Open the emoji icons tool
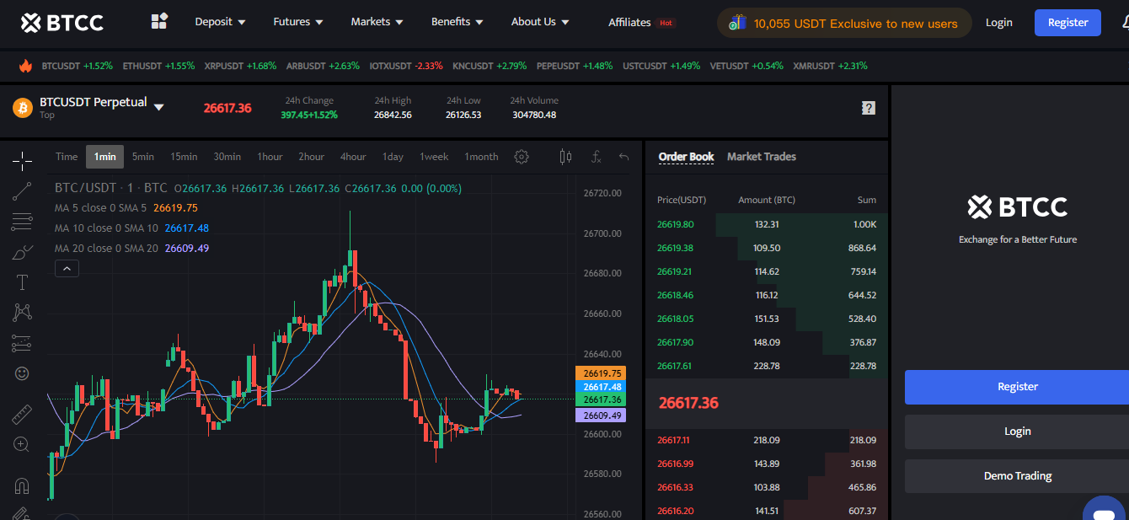This screenshot has width=1129, height=520. point(22,373)
